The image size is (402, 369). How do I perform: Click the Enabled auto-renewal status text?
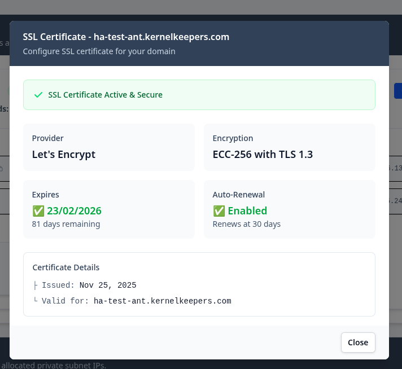click(247, 211)
